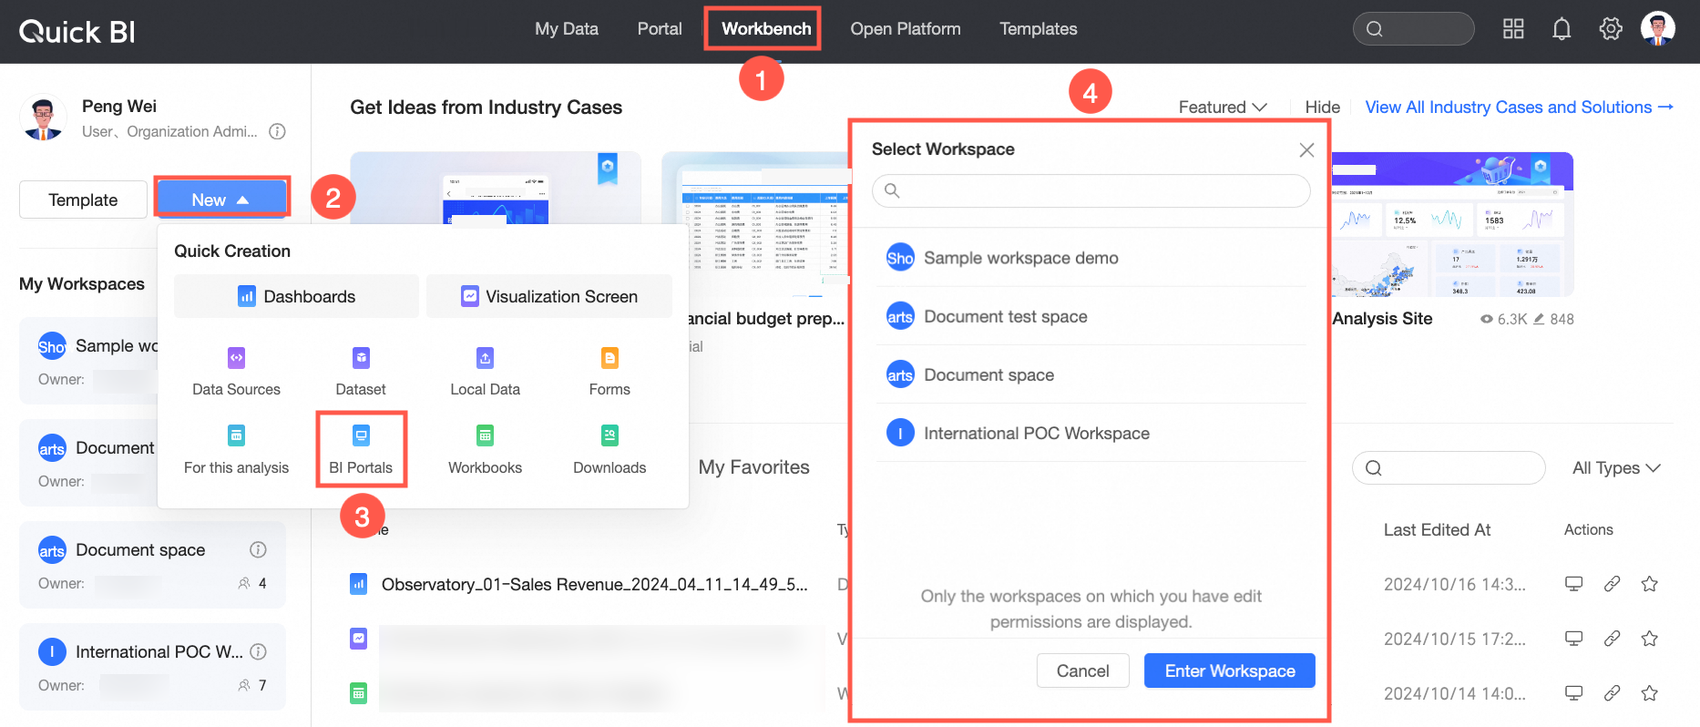Open the Analysis Site case thumbnail
Screen dimensions: 1700x727
[x=1452, y=224]
